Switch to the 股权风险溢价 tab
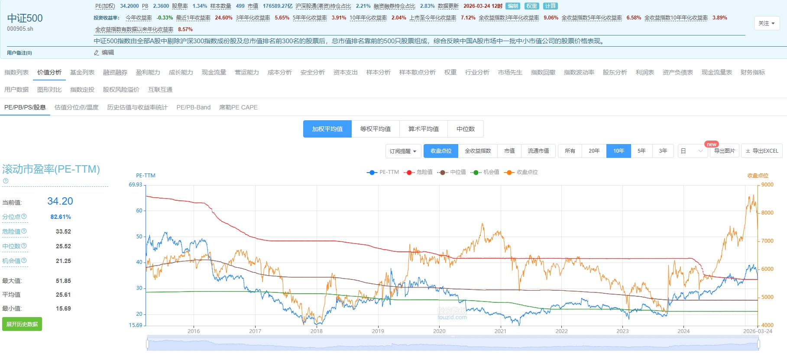 121,90
